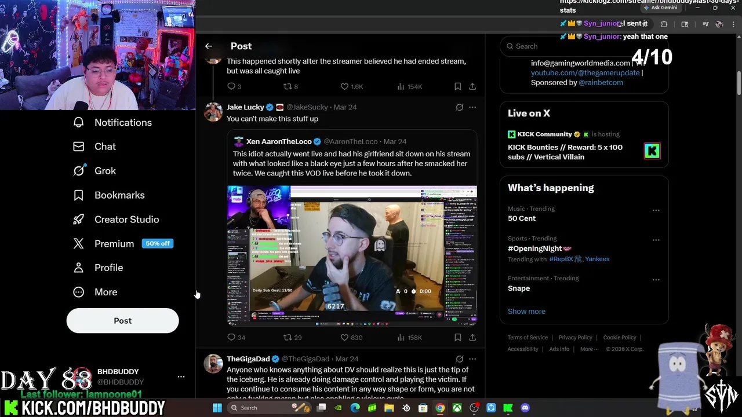Click the Profile person icon
Viewport: 742px width, 417px height.
click(78, 268)
